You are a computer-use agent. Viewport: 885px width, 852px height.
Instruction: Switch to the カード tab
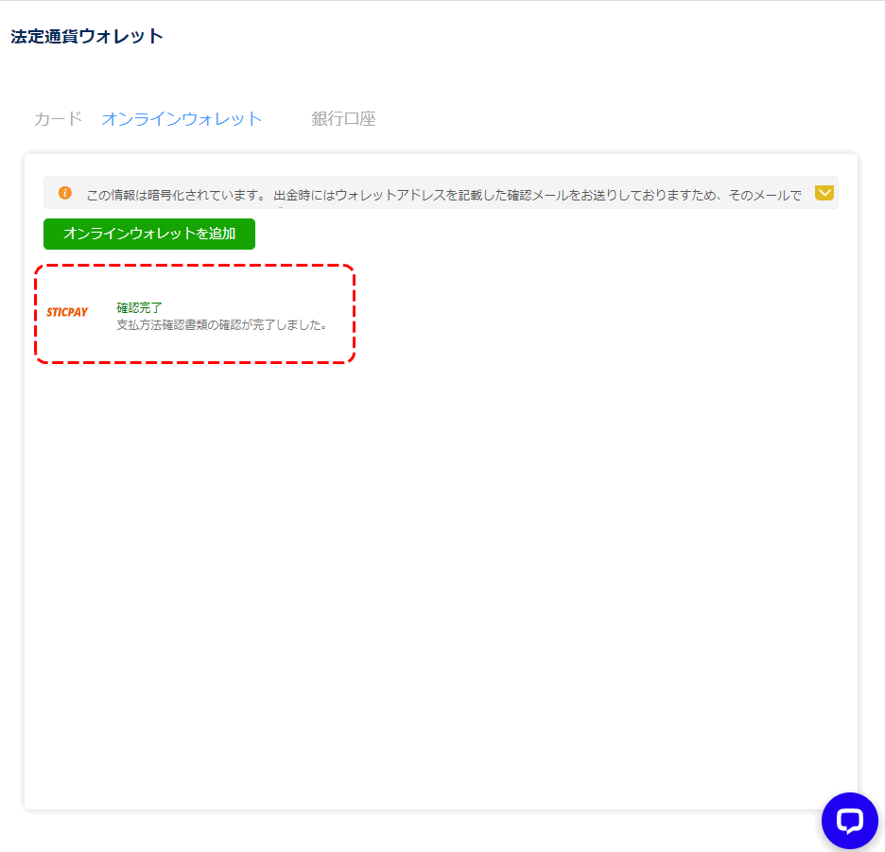58,118
